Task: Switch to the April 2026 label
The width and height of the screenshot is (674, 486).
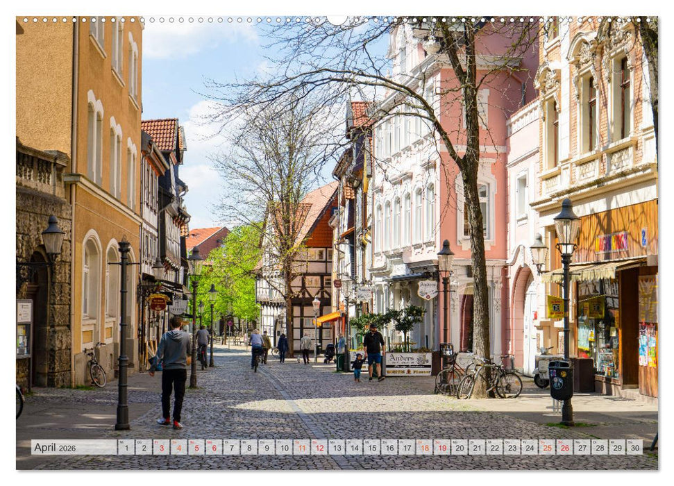Action: click(56, 447)
